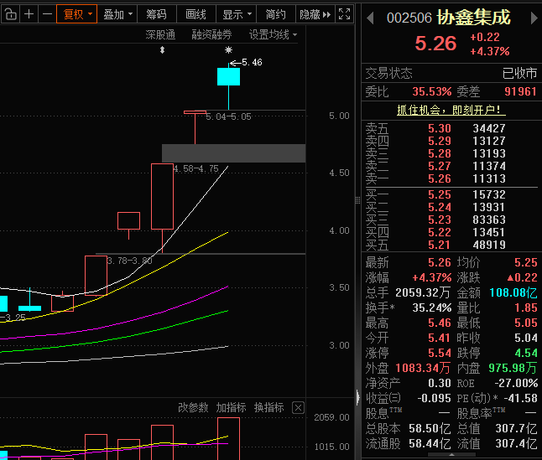Viewport: 542px width, 460px height.
Task: Zoom out chart with minus button
Action: 47,14
